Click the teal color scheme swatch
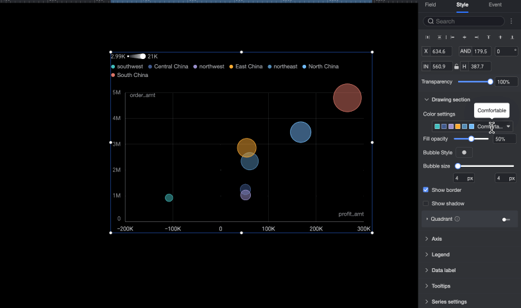The height and width of the screenshot is (308, 521). [x=438, y=126]
